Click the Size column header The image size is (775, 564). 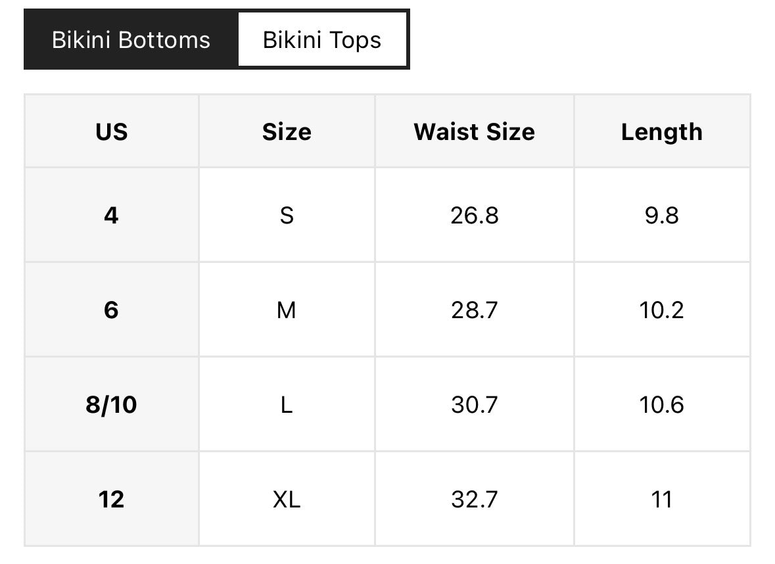[287, 131]
